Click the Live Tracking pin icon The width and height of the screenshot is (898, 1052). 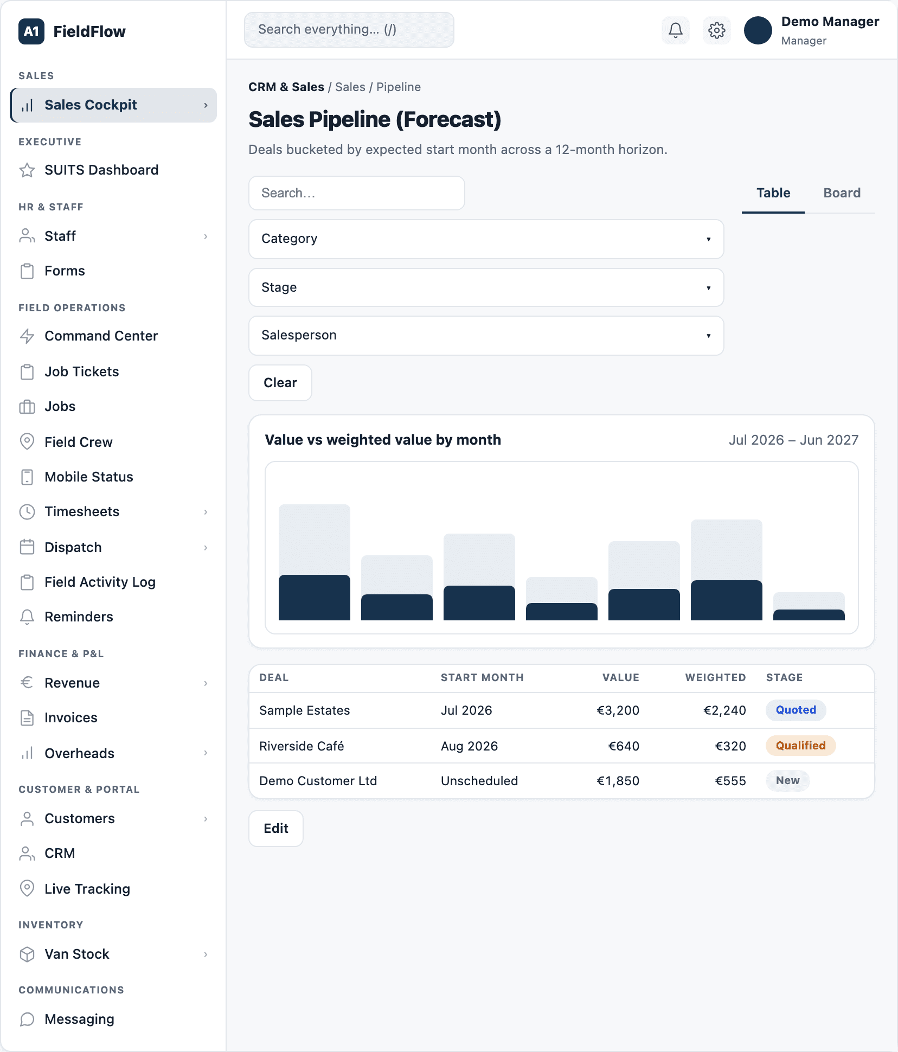pyautogui.click(x=27, y=888)
